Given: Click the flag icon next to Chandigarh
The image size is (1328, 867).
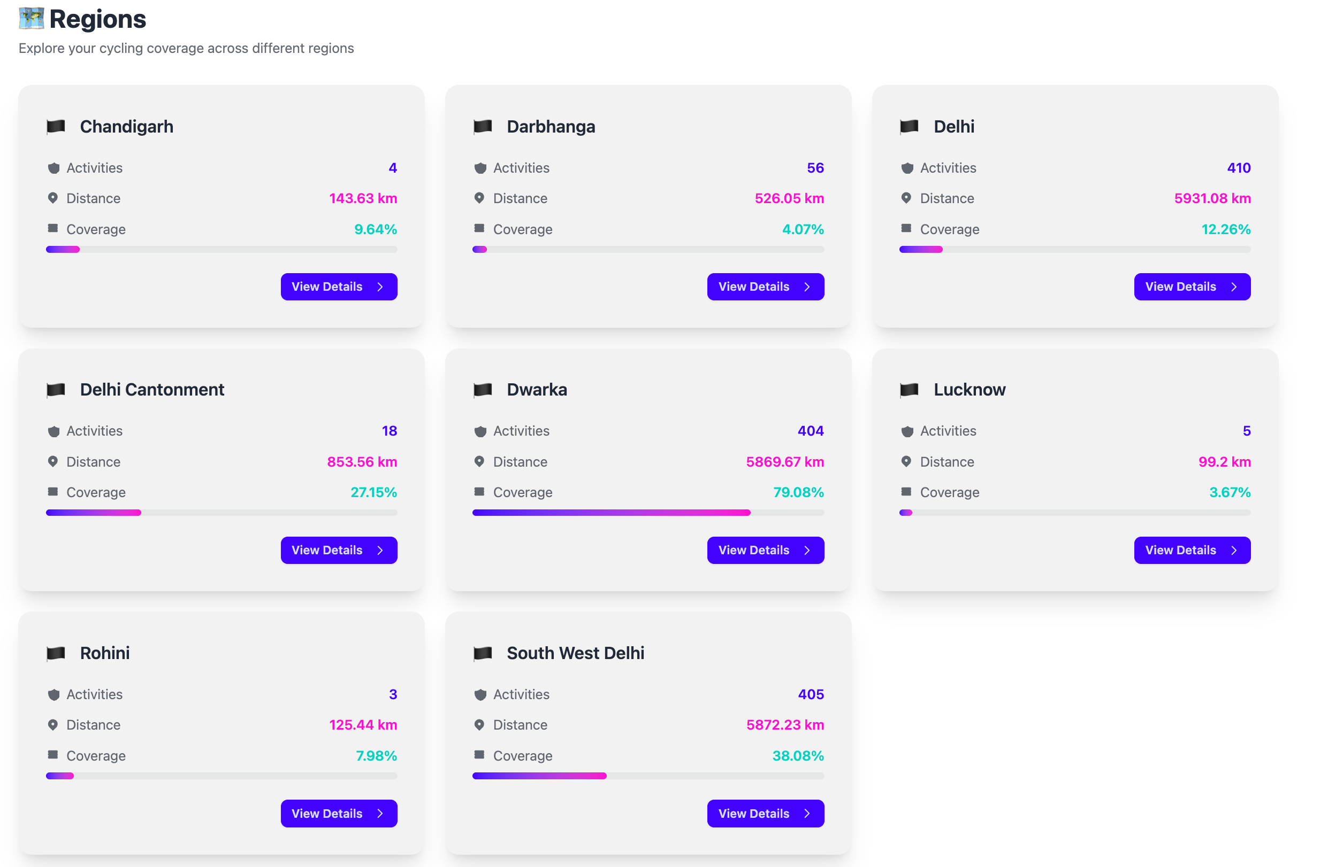Looking at the screenshot, I should (x=56, y=127).
